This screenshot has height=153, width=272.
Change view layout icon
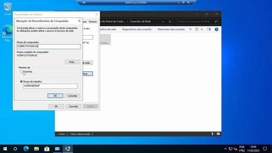point(197,29)
